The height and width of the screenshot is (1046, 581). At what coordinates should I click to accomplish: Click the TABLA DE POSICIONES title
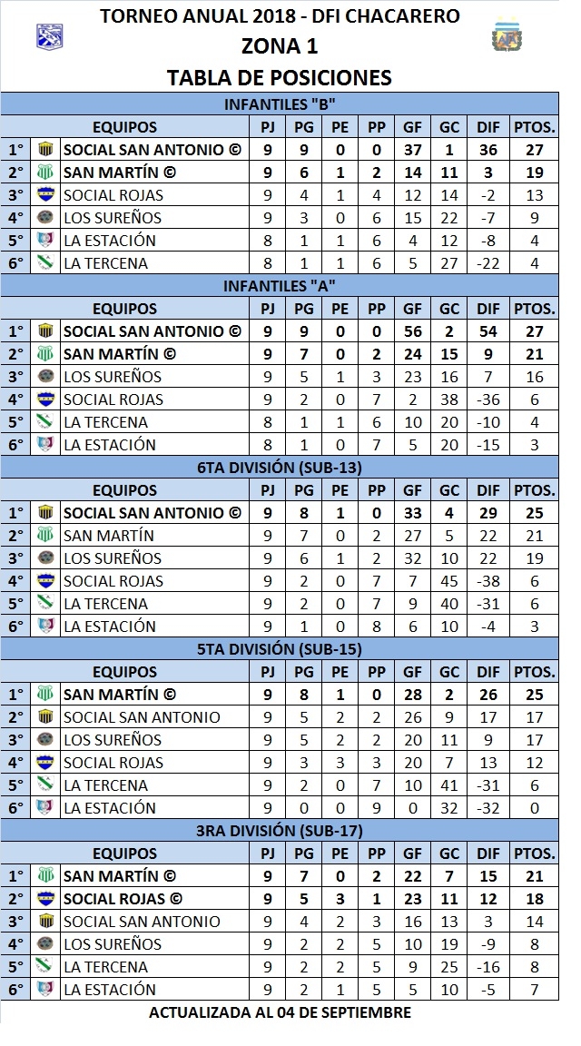tap(280, 77)
